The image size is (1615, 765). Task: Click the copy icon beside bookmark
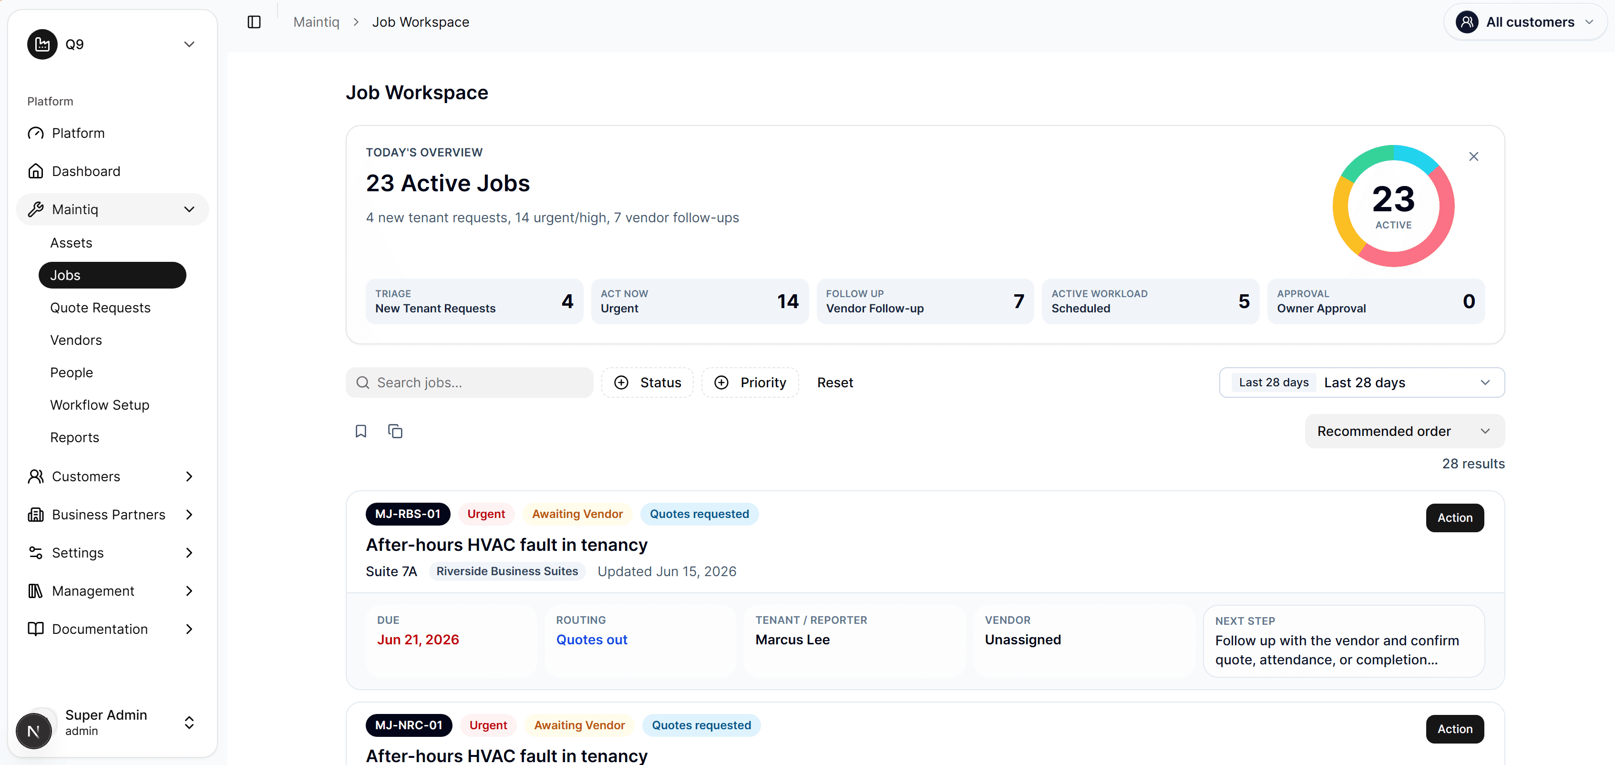[395, 432]
